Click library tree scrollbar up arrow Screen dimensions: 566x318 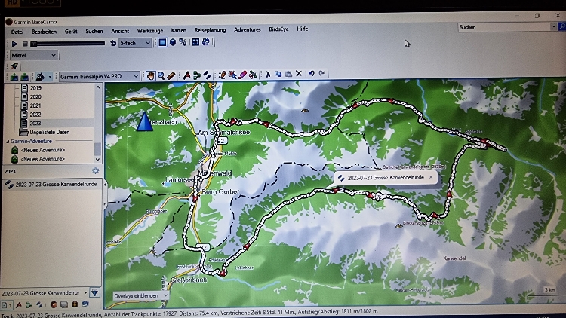coord(98,87)
